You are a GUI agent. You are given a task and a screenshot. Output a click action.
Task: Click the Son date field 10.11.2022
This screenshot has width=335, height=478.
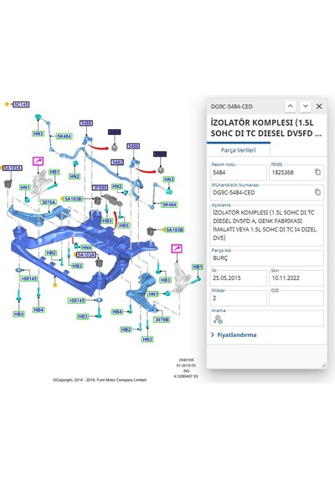296,278
